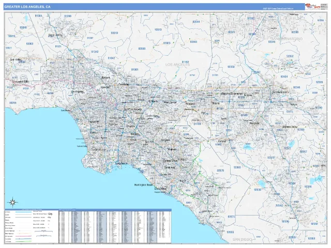
Task: Click the Thousand Oaks city label
Action: (x=20, y=82)
